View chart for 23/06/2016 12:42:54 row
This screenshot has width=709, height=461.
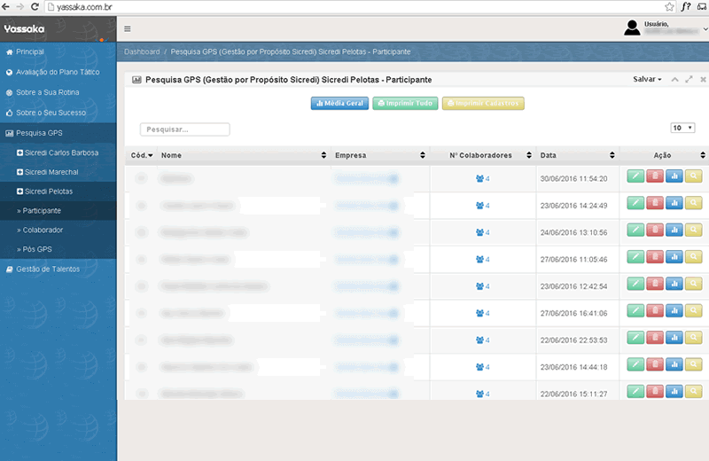point(674,284)
